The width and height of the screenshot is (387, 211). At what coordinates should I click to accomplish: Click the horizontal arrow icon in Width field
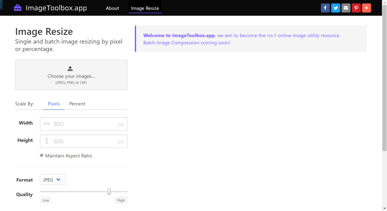[47, 124]
